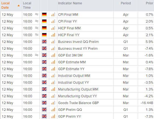Viewport: 154px width, 119px height.
Task: Open the Manufacturing Output YY indicator
Action: pyautogui.click(x=77, y=96)
